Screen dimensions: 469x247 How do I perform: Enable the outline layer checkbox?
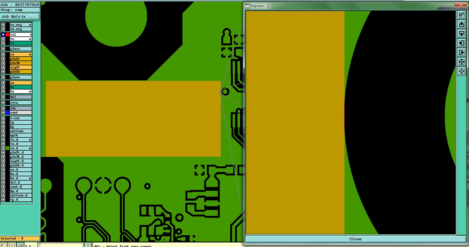[x=3, y=131]
